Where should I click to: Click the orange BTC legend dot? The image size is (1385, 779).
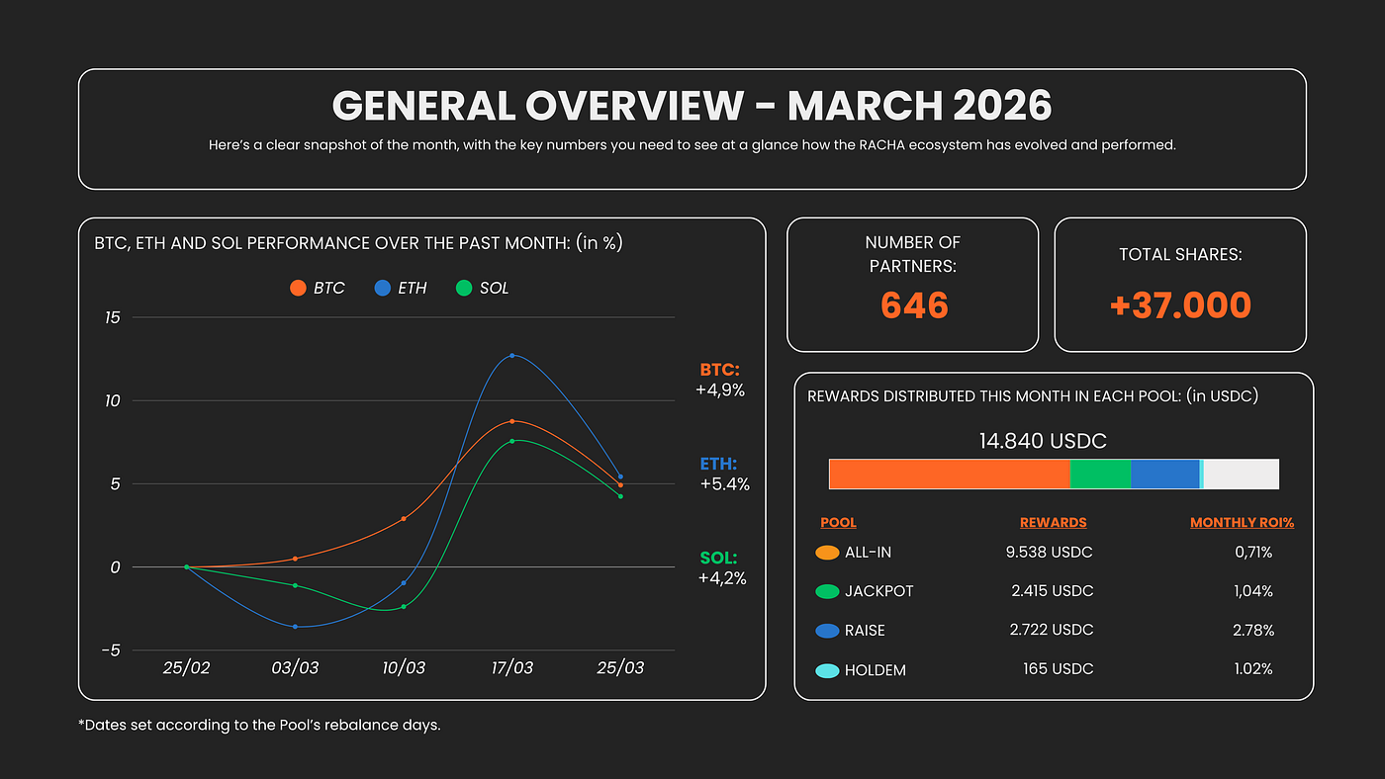[x=298, y=288]
